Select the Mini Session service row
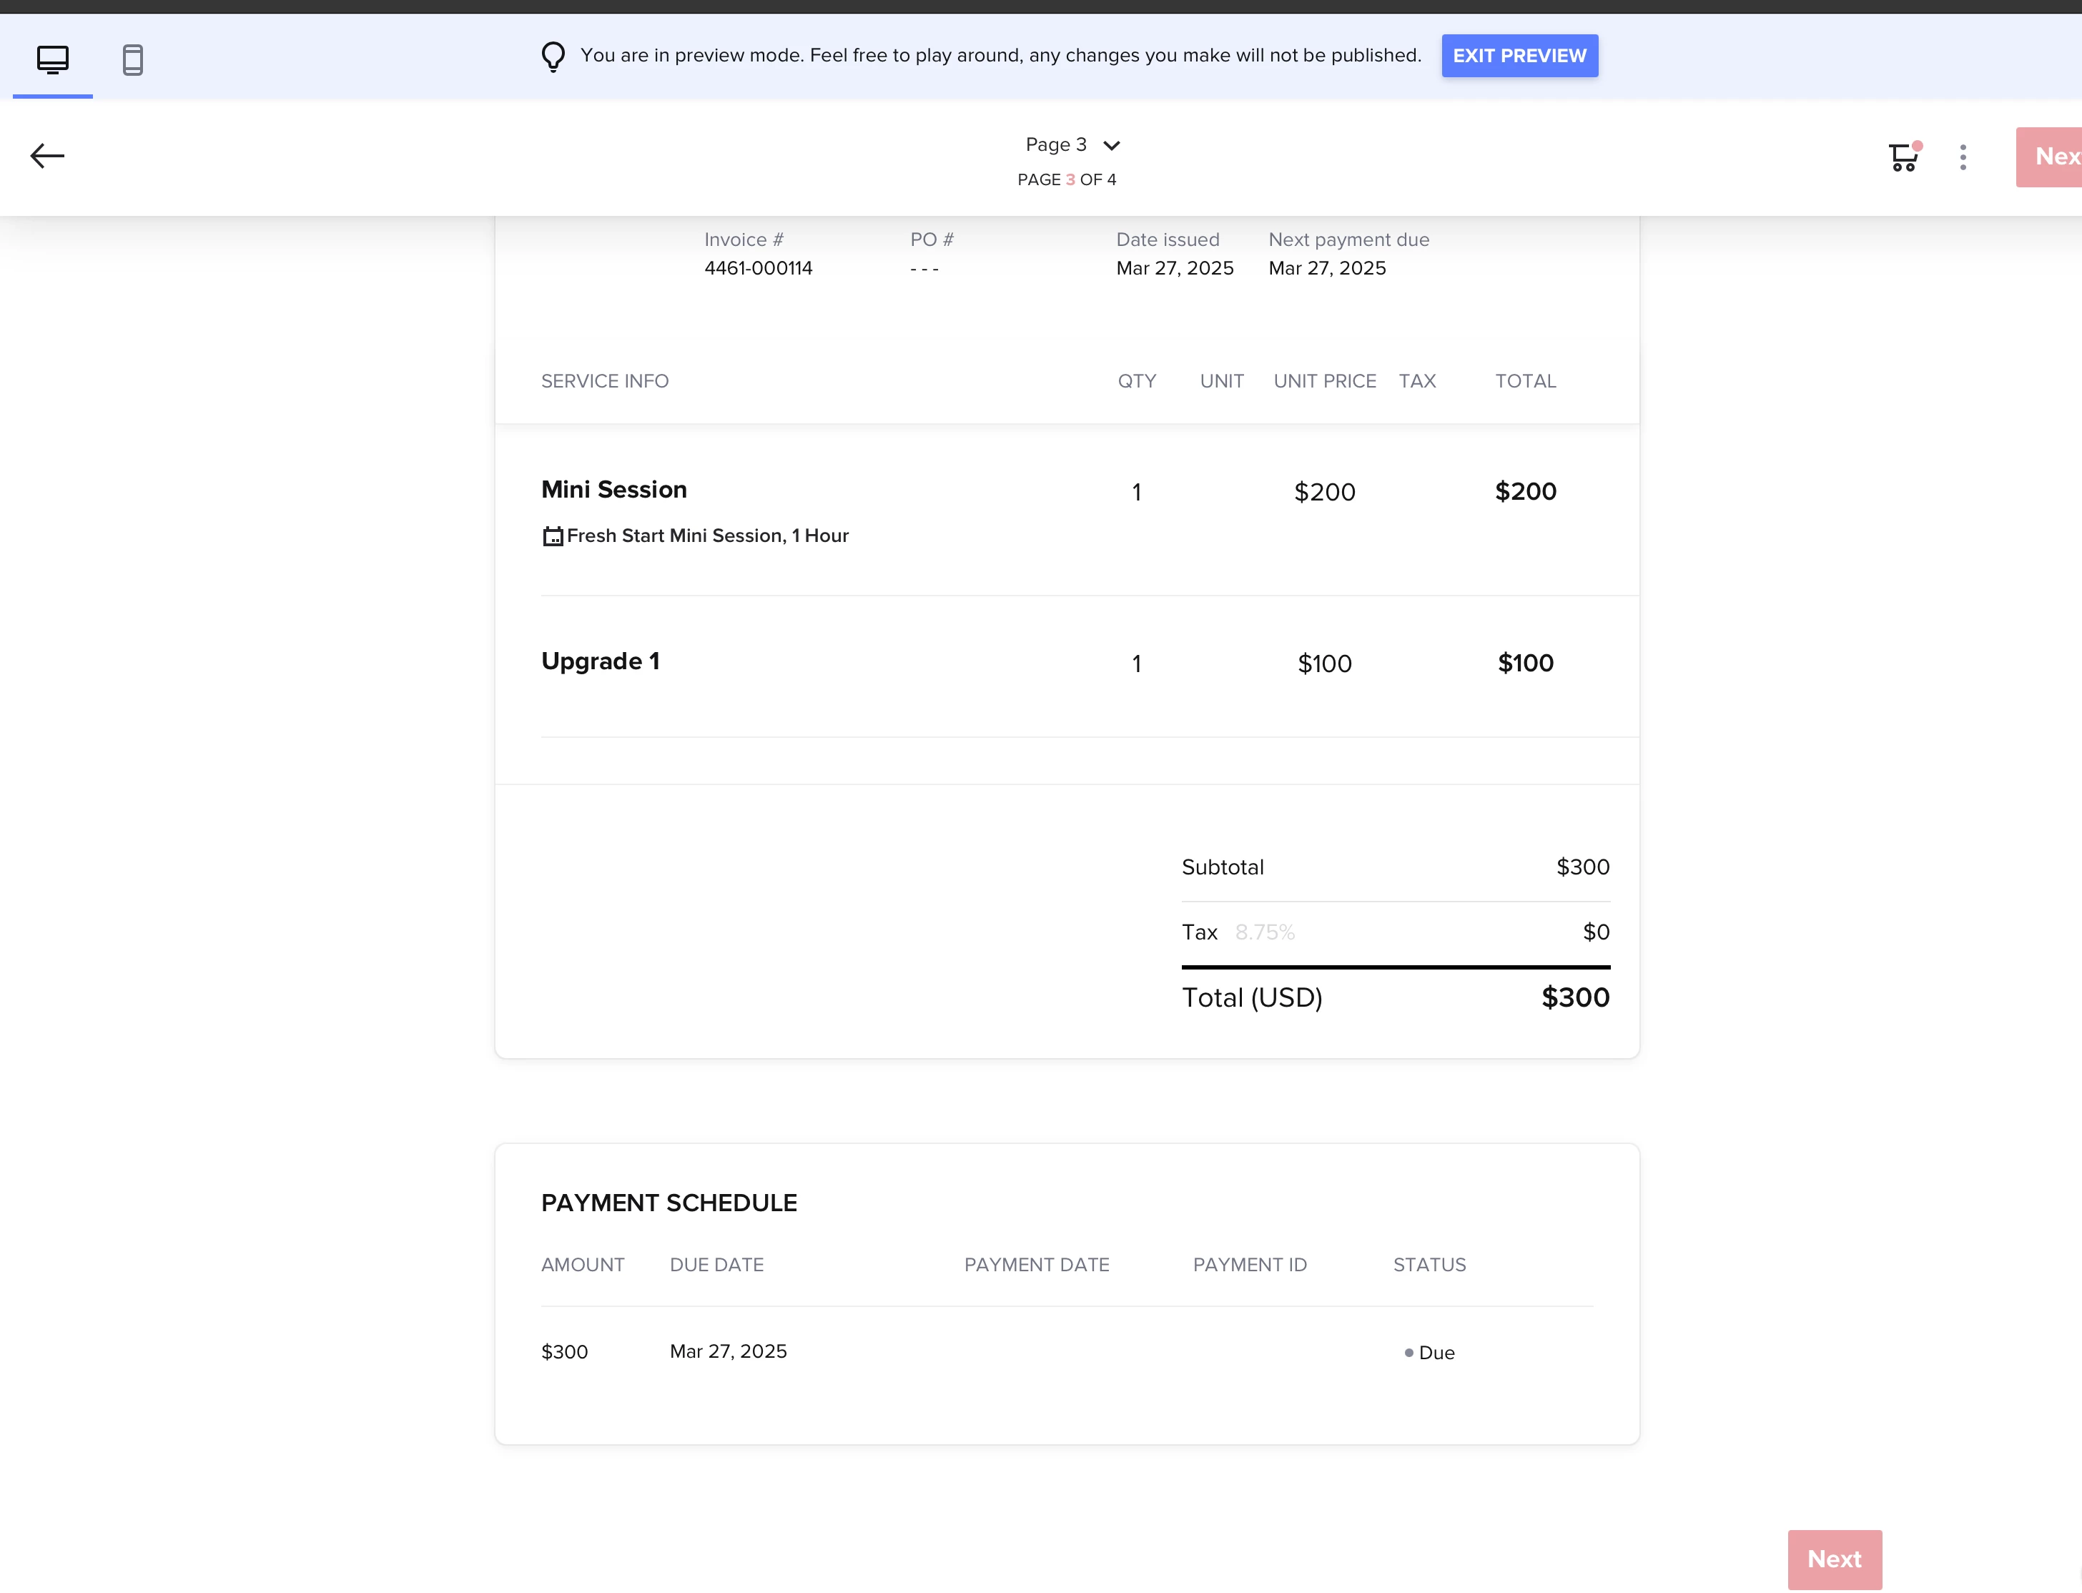This screenshot has height=1593, width=2082. tap(613, 489)
